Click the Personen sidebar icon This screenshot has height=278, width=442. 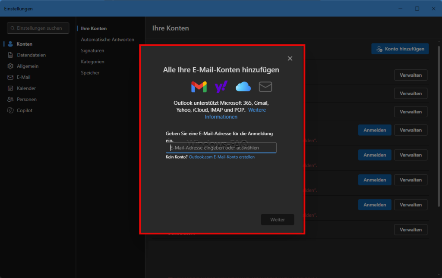[x=10, y=99]
